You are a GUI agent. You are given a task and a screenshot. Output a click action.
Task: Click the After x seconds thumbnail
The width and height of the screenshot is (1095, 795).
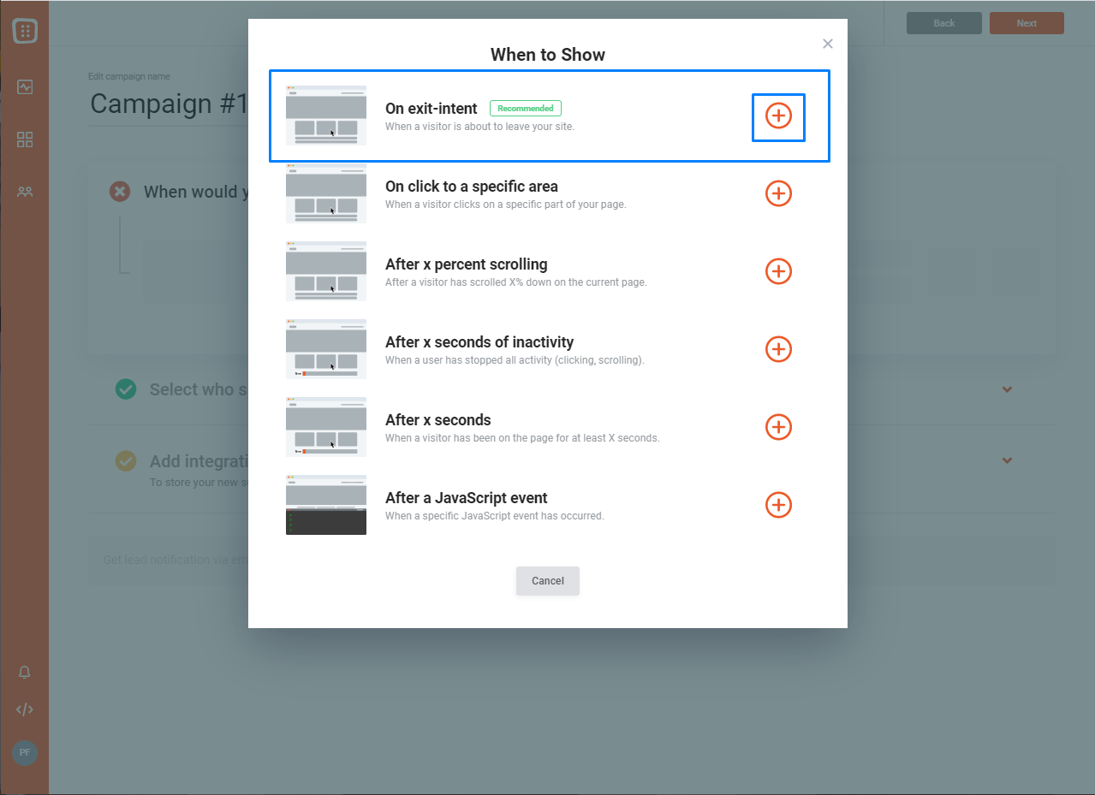coord(326,427)
